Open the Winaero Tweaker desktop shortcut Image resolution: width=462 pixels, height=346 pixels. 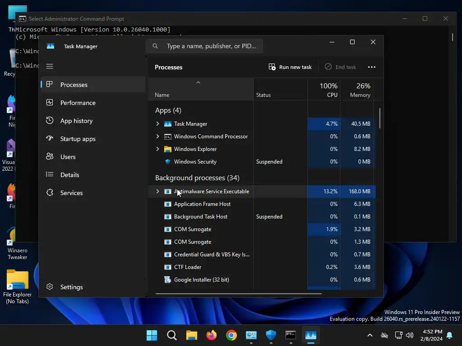click(18, 243)
